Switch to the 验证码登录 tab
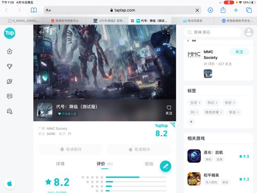257x193 pixels. 193,21
